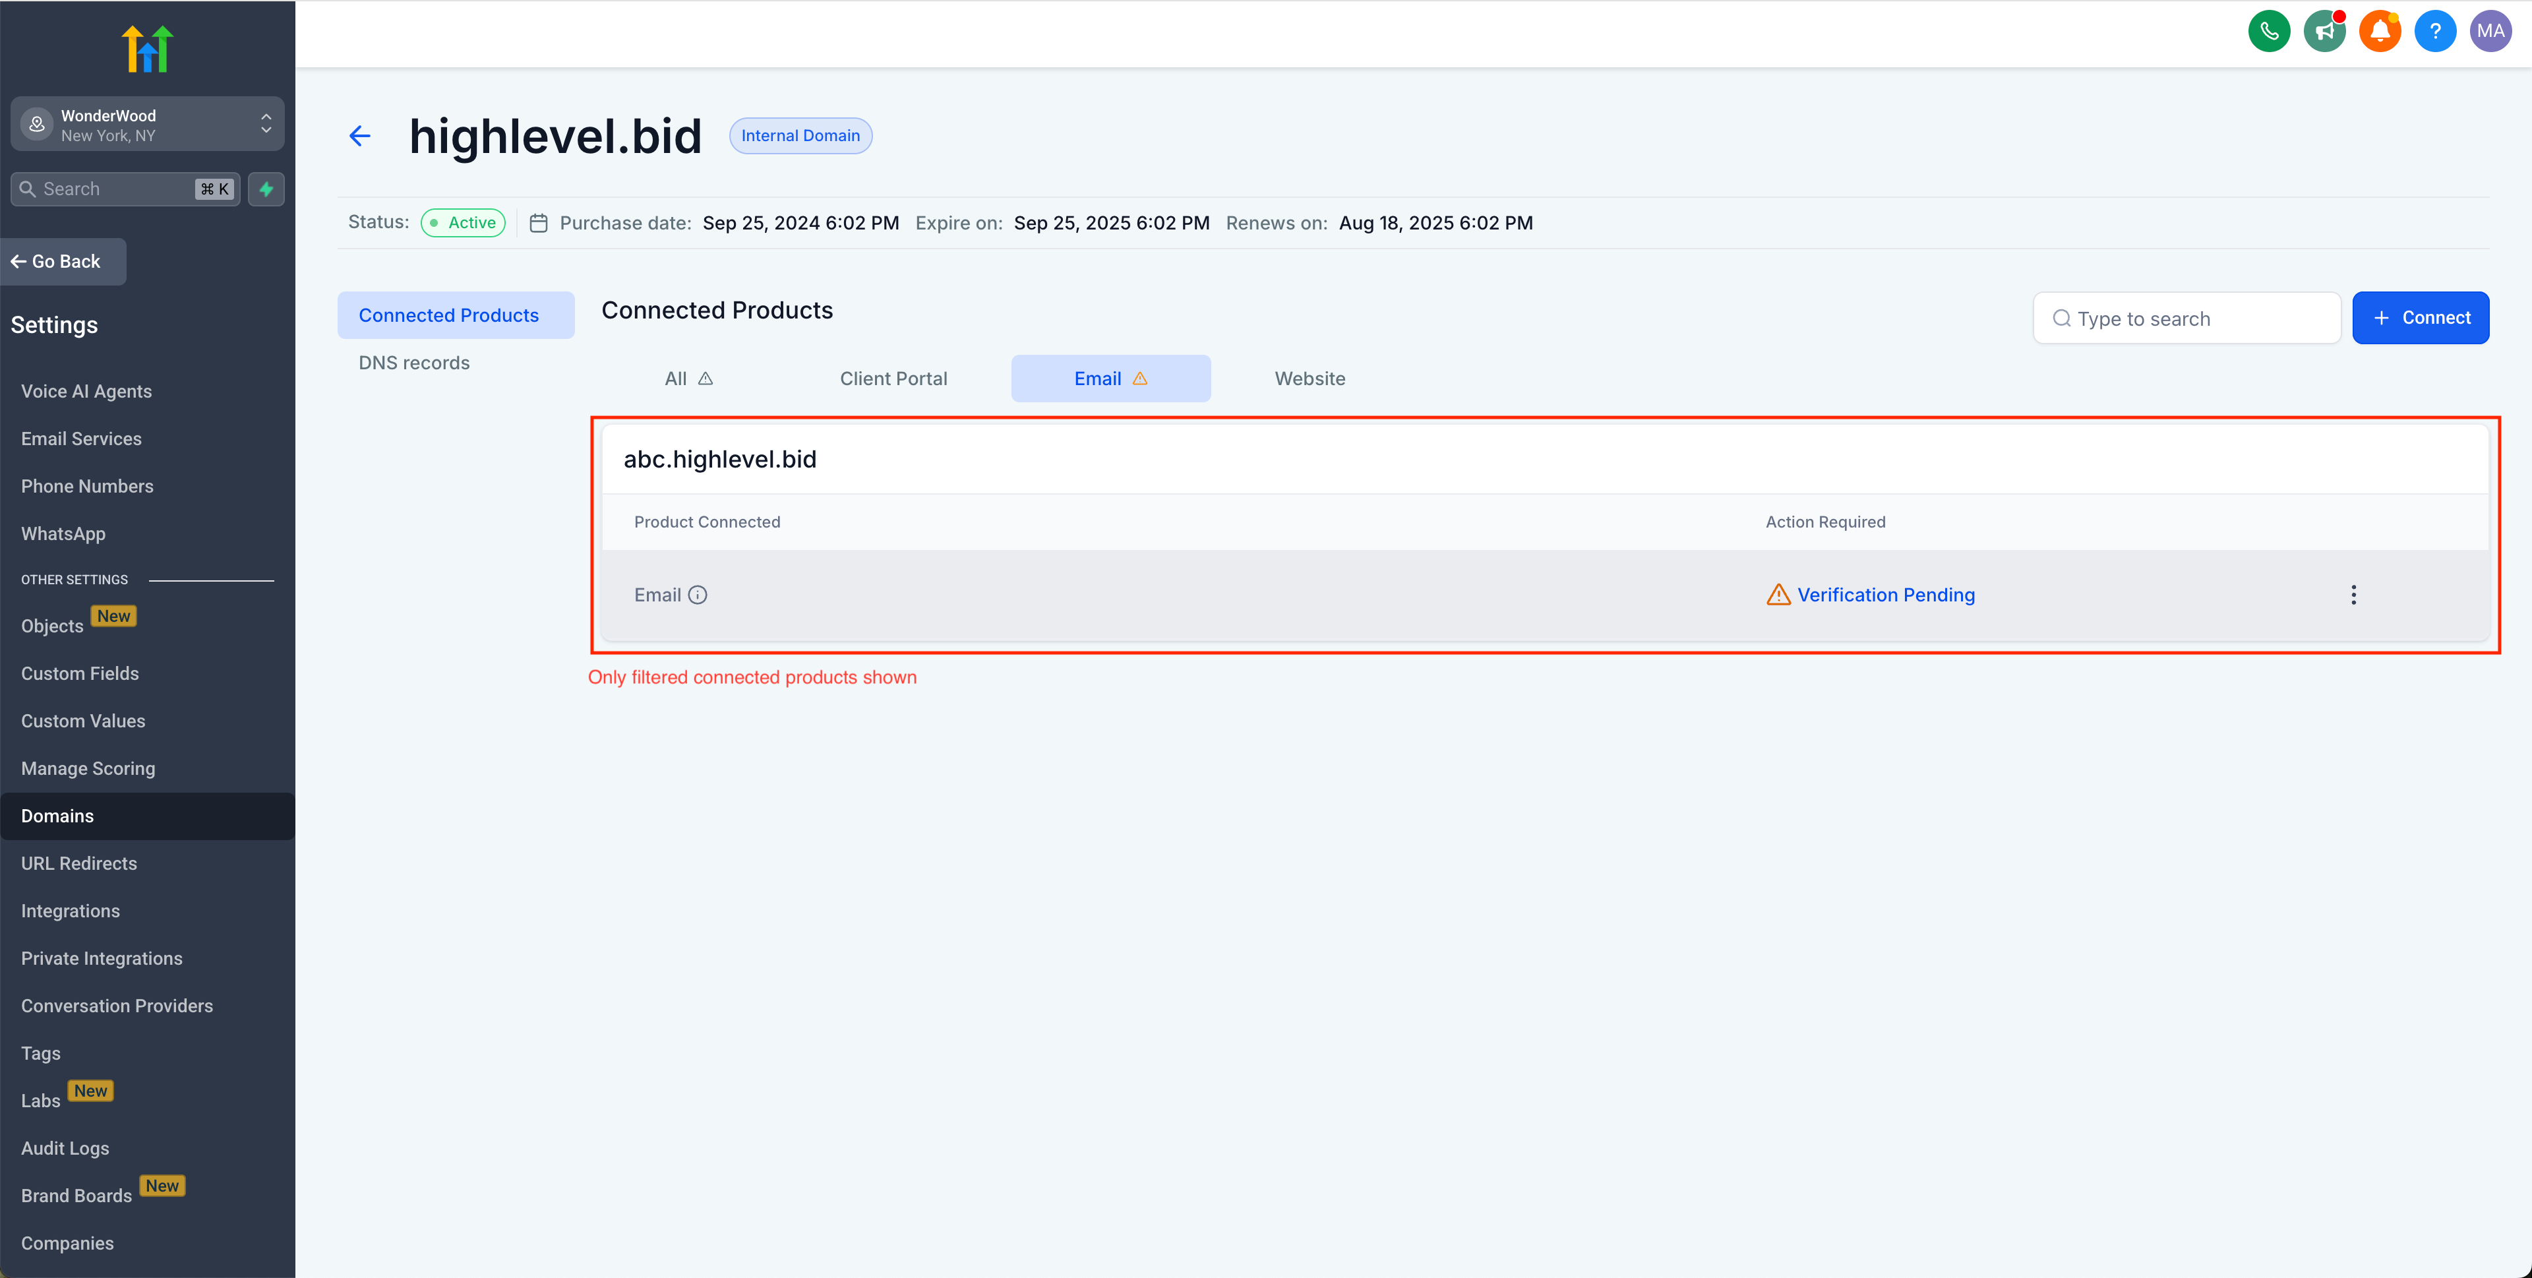
Task: Open Integrations settings
Action: tap(71, 910)
